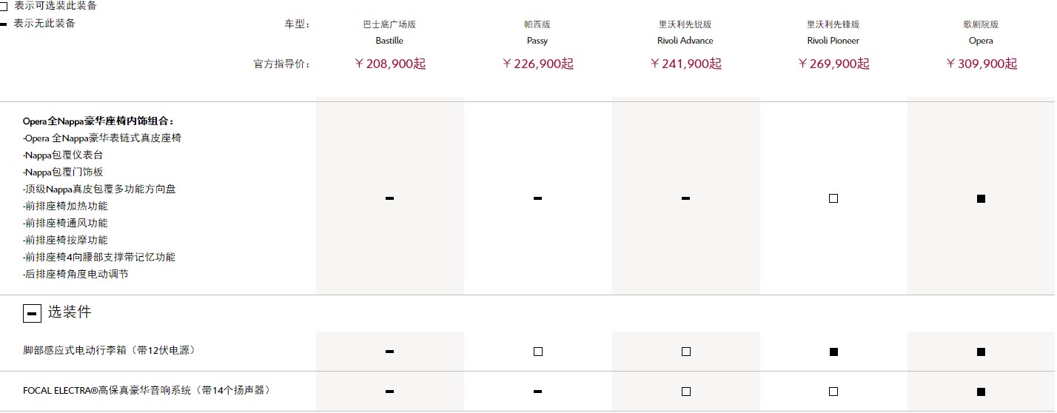1057x413 pixels.
Task: Click the Rivoli Advance model name
Action: (x=685, y=41)
